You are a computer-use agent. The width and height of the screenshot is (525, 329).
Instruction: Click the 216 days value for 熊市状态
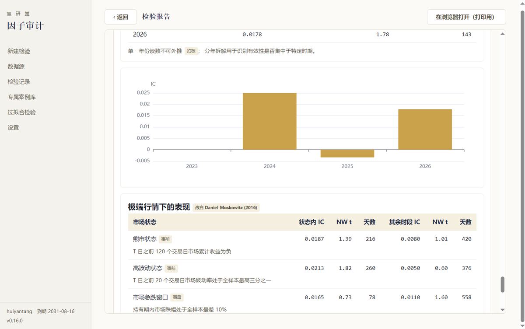pyautogui.click(x=370, y=239)
